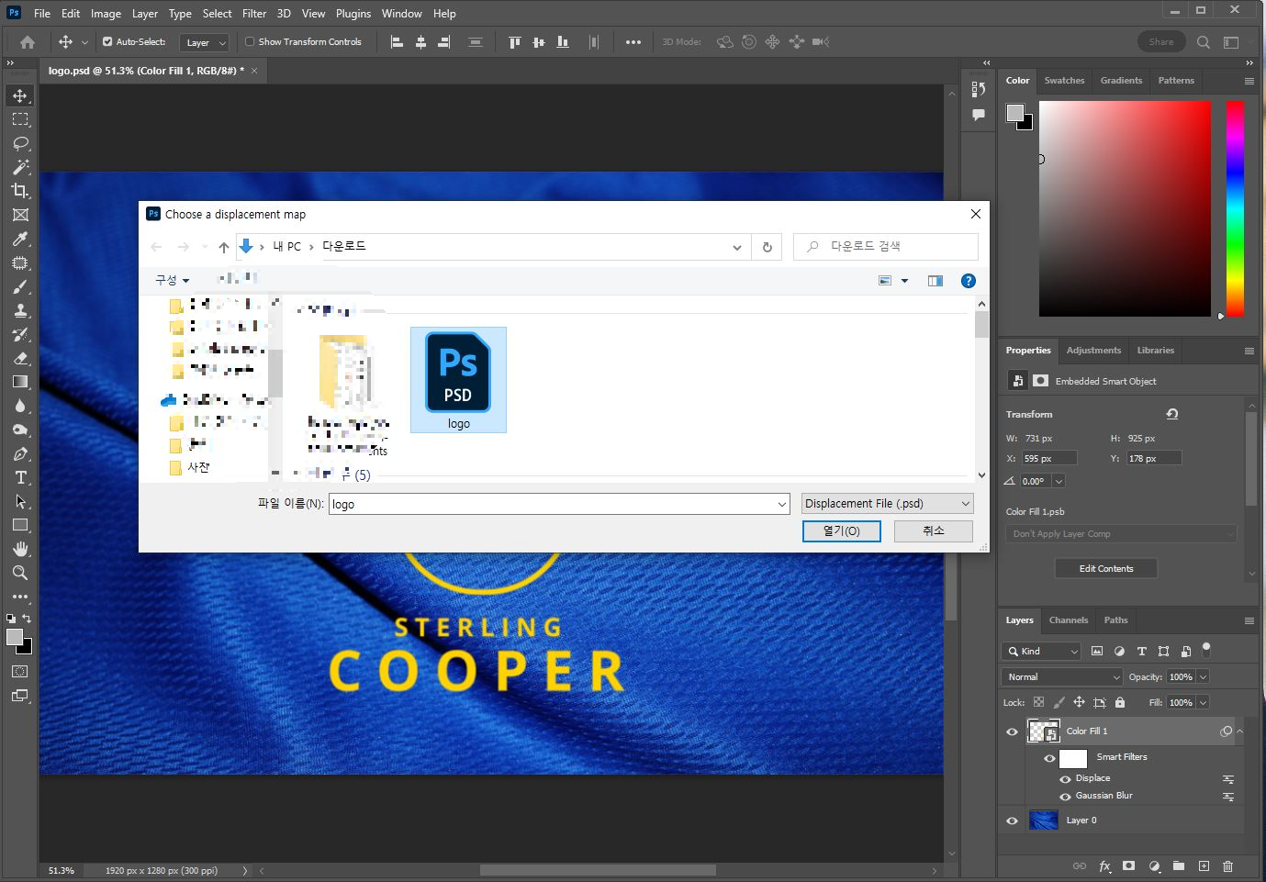1266x882 pixels.
Task: Delete layer with trash icon
Action: [1227, 865]
